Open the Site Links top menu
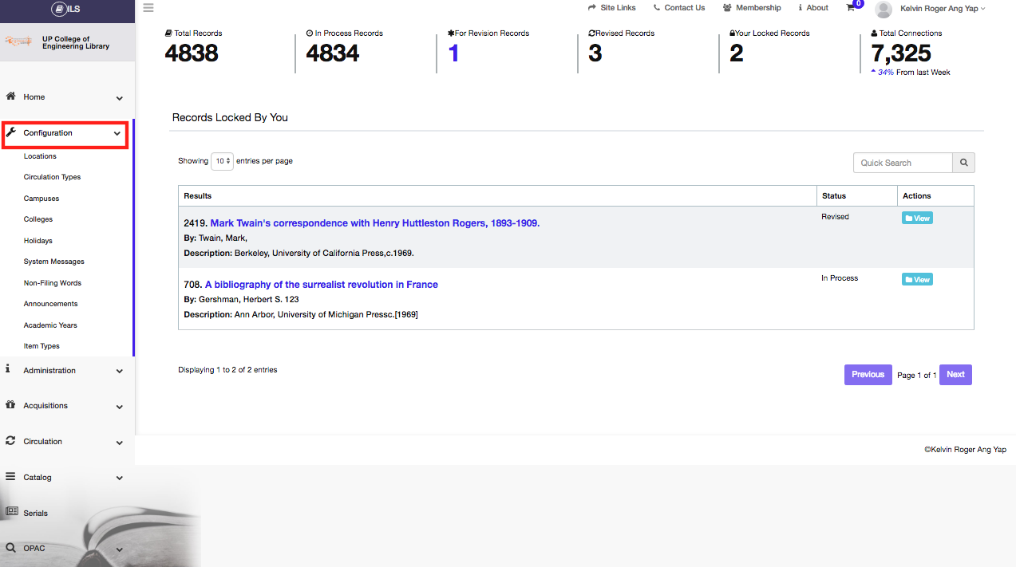 tap(612, 8)
